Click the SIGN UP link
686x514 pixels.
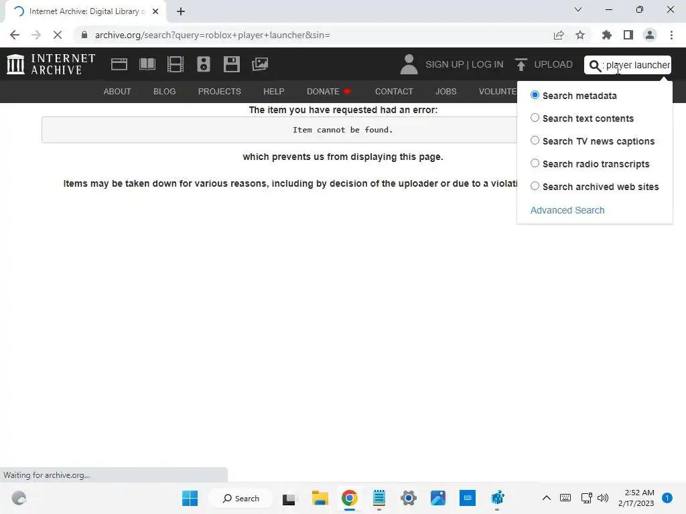point(445,64)
